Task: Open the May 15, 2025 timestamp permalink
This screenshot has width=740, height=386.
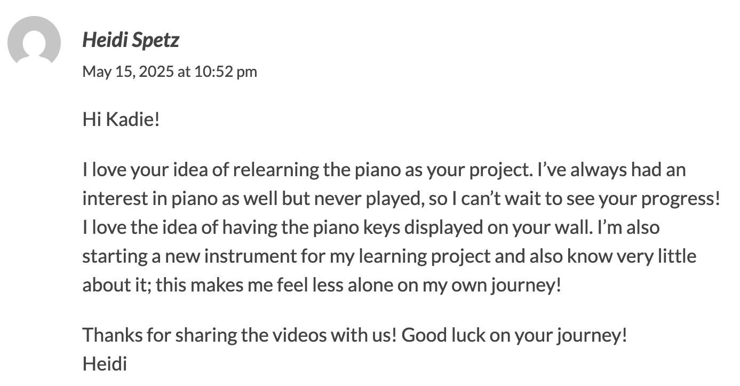Action: (170, 71)
